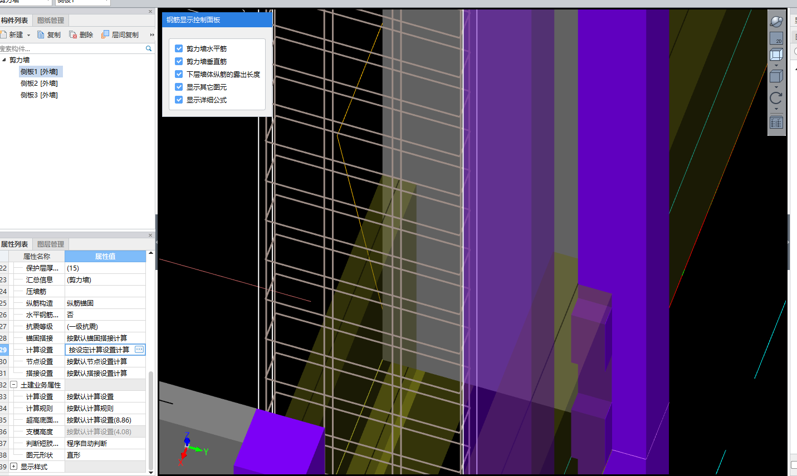This screenshot has width=797, height=476.
Task: Click the orbit sphere view icon
Action: 776,22
